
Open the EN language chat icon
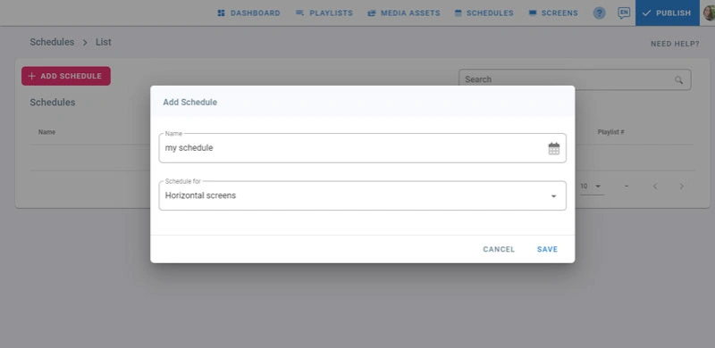tap(624, 12)
